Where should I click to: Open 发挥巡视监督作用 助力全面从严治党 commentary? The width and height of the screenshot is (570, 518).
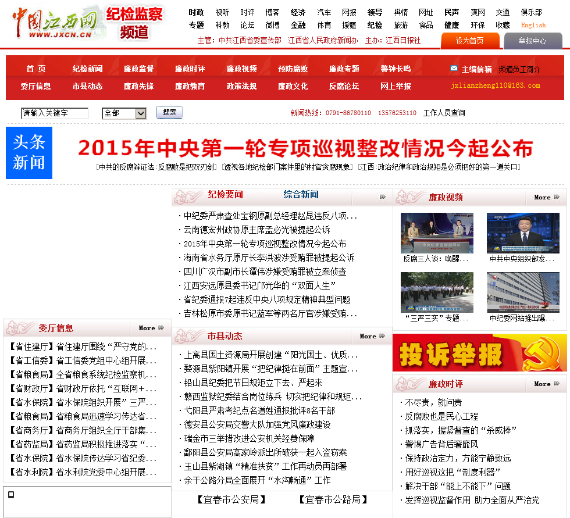(x=472, y=500)
